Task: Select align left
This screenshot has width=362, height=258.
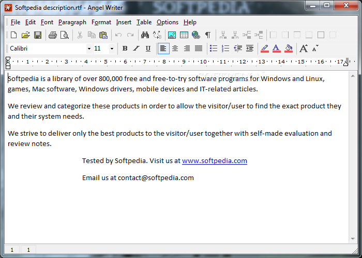Action: pyautogui.click(x=163, y=49)
